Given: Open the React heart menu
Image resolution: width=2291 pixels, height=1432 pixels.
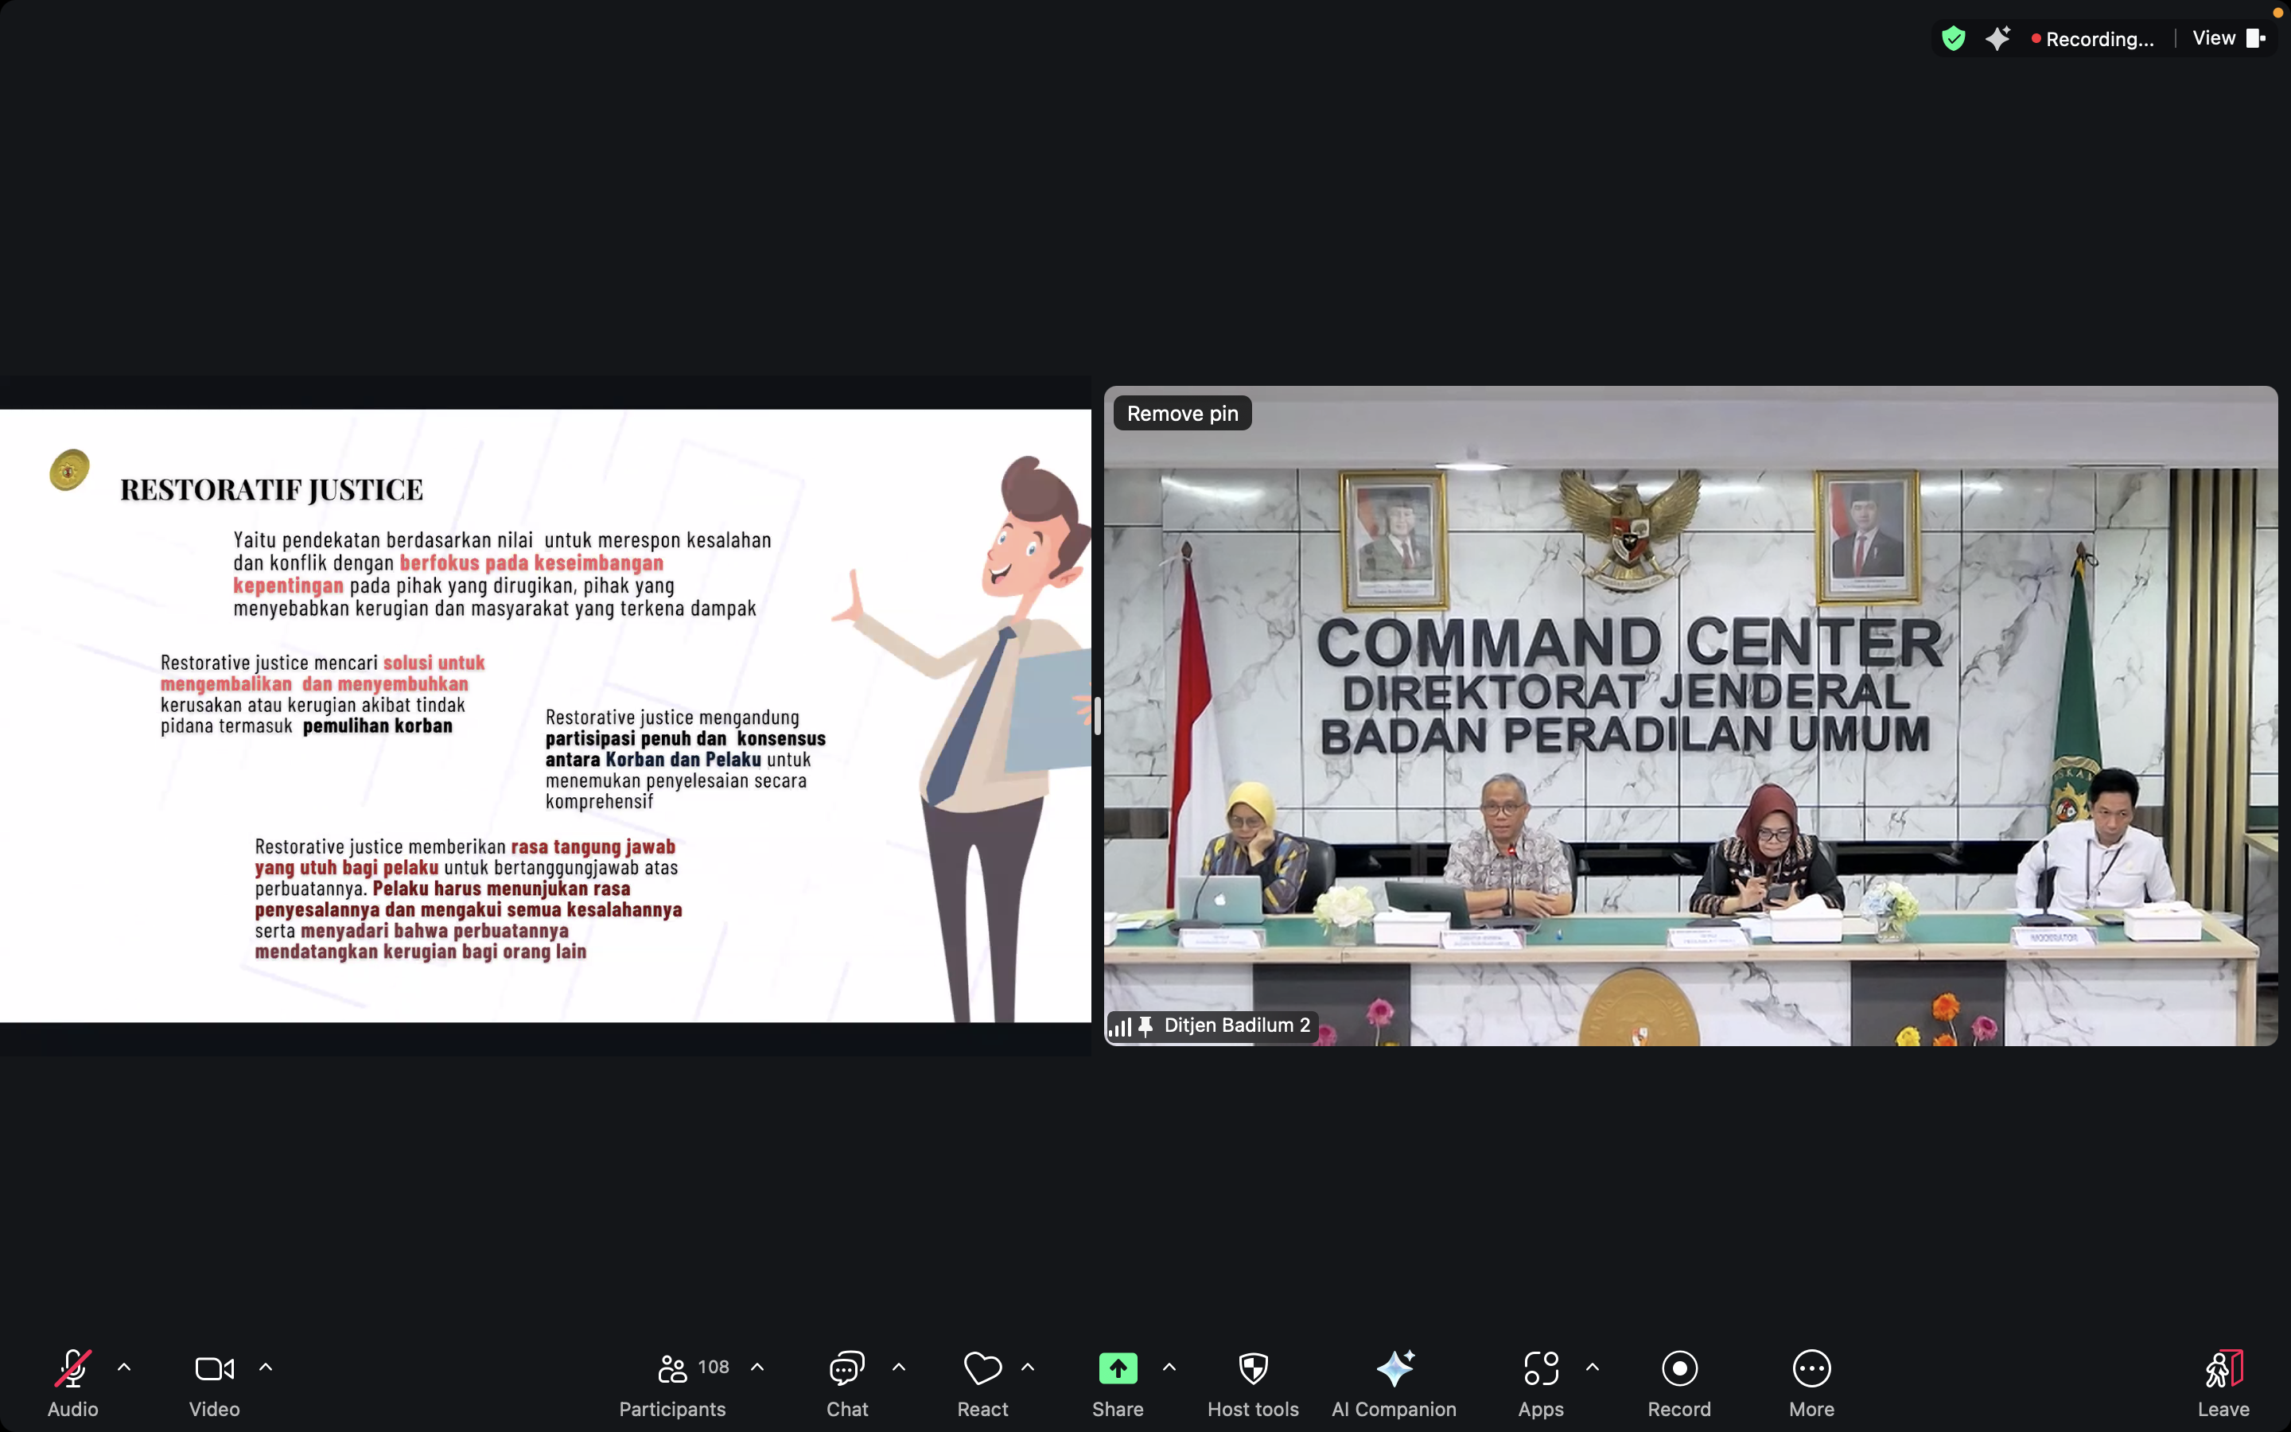Looking at the screenshot, I should click(982, 1383).
